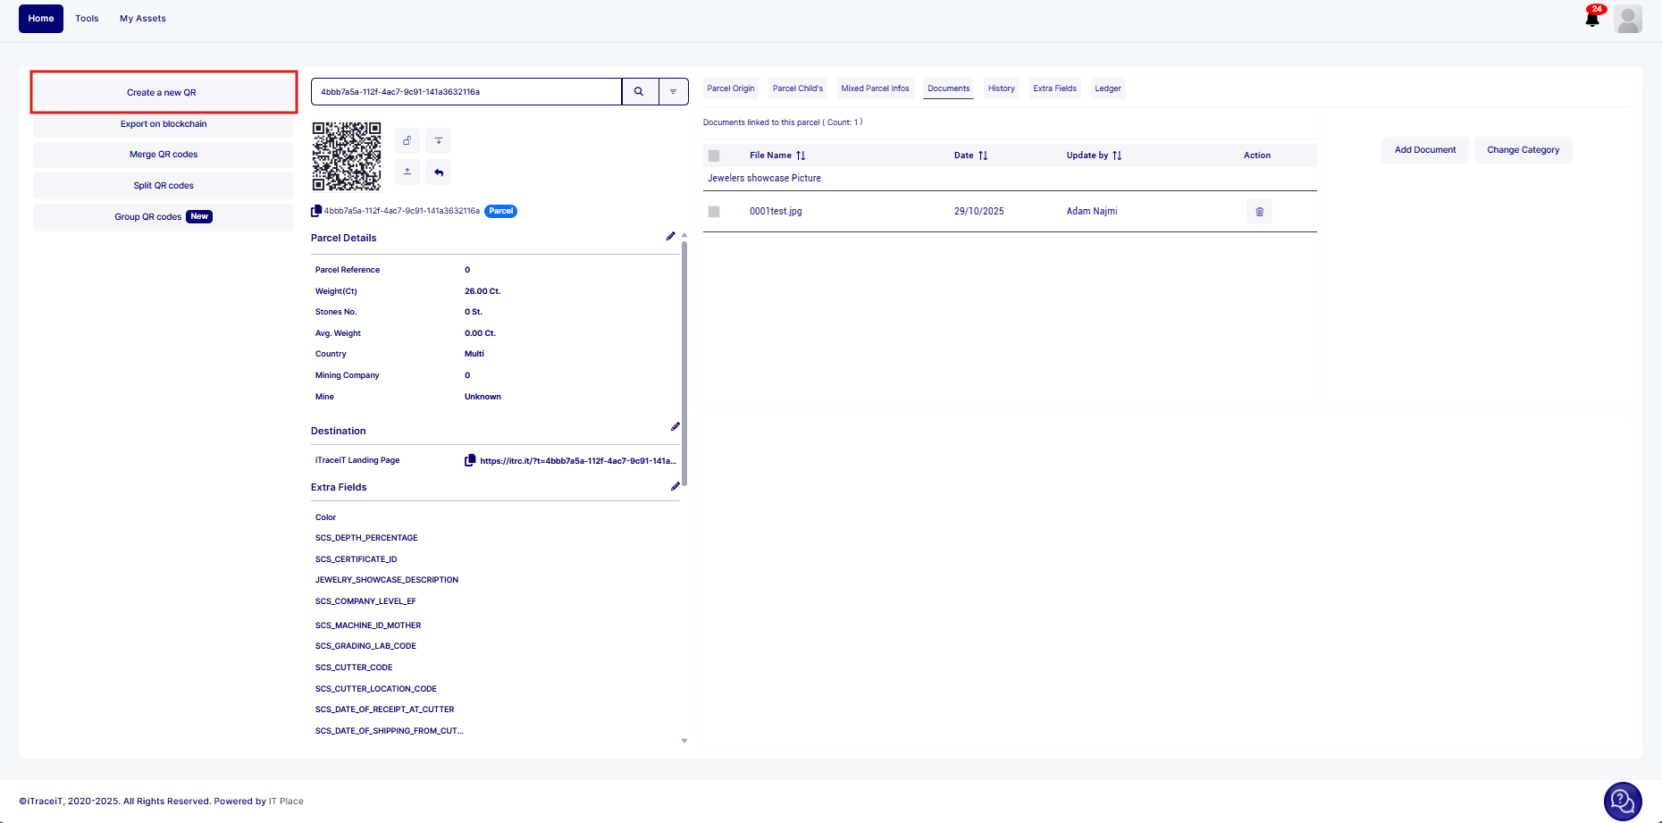Click the reply back-arrow icon beside QR code
The image size is (1662, 823).
point(438,172)
